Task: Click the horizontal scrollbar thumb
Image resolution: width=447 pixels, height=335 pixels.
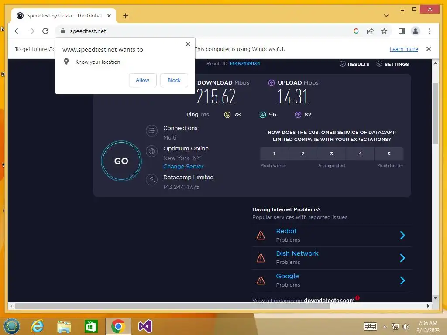Action: [173, 306]
